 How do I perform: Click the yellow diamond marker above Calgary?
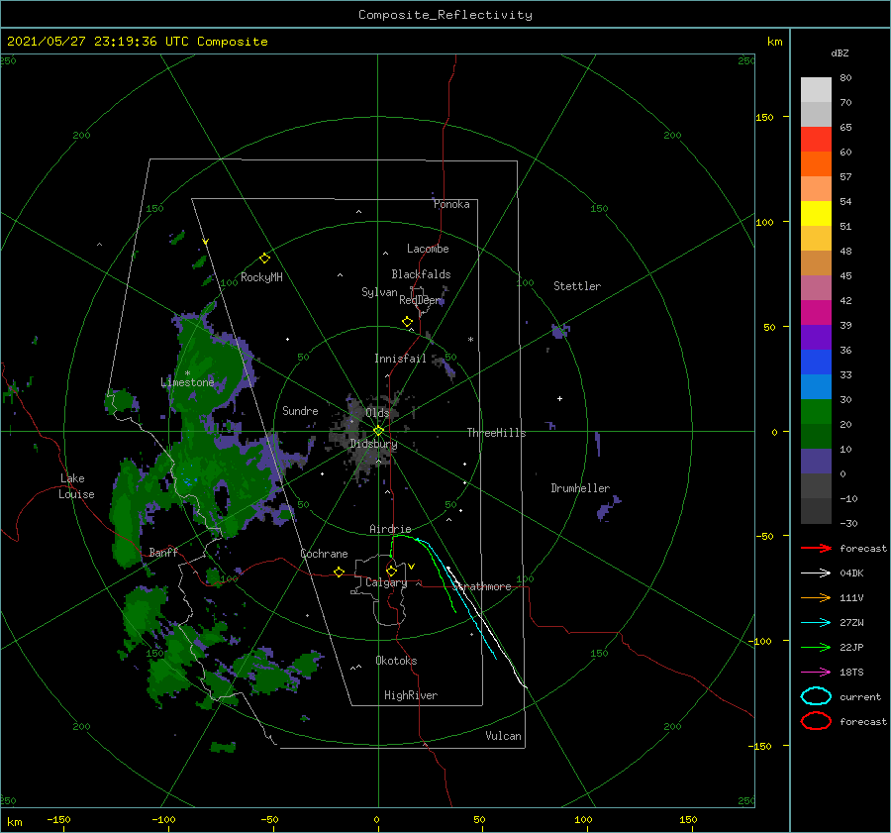[x=391, y=571]
